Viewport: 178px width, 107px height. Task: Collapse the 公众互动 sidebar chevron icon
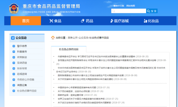click(13, 38)
